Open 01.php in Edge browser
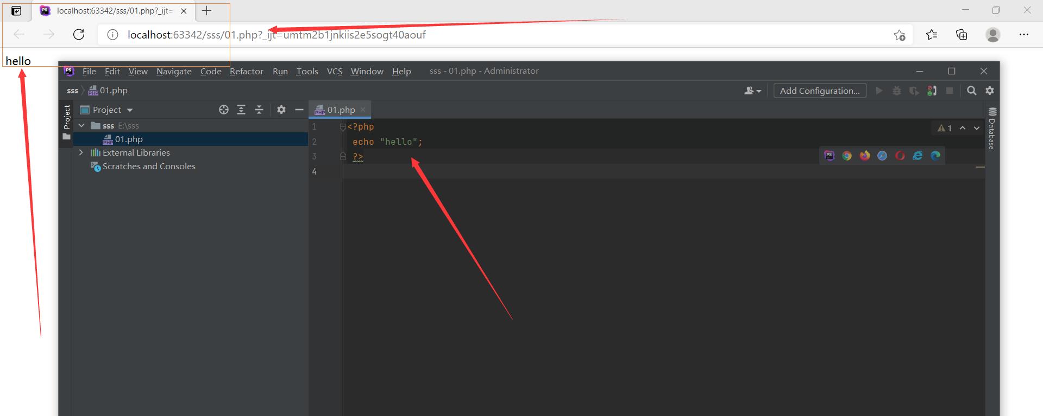The width and height of the screenshot is (1043, 416). 935,156
